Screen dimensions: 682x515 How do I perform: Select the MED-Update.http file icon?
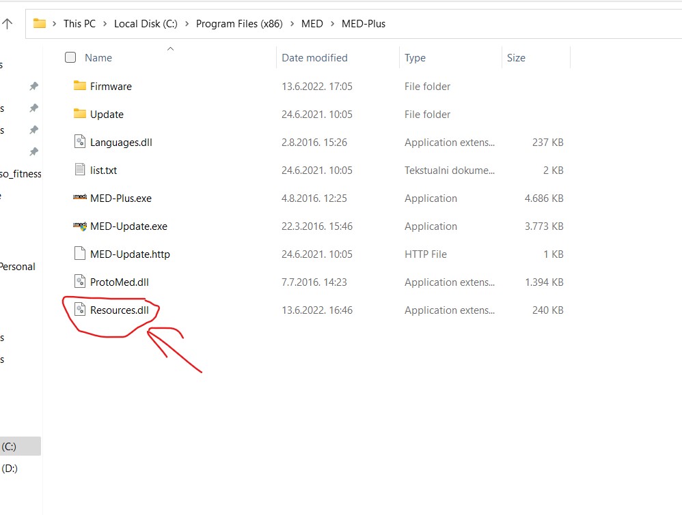click(80, 254)
